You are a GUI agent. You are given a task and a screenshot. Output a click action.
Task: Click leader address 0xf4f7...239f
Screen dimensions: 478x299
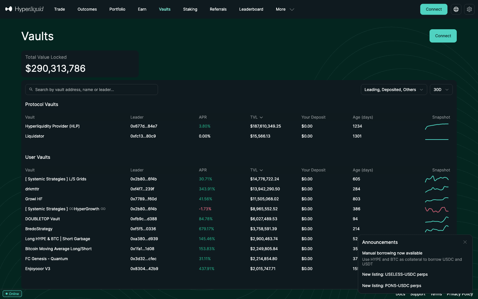click(x=142, y=189)
